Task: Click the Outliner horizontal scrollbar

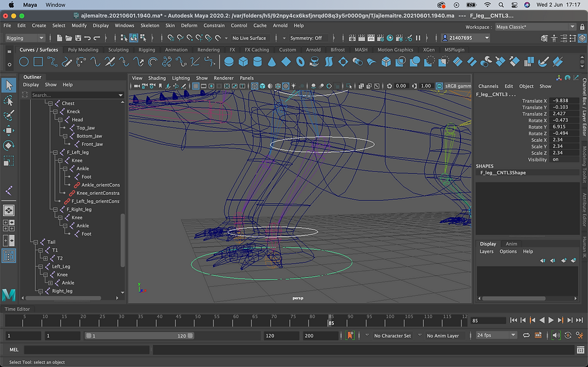Action: 63,298
